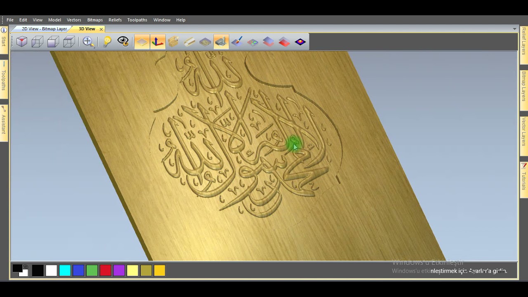
Task: Open the Help menu
Action: pos(181,20)
